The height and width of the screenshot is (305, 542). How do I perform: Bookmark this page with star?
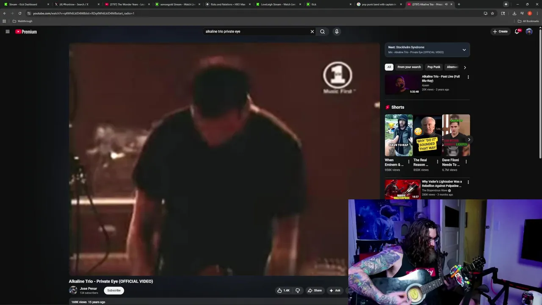click(x=492, y=13)
